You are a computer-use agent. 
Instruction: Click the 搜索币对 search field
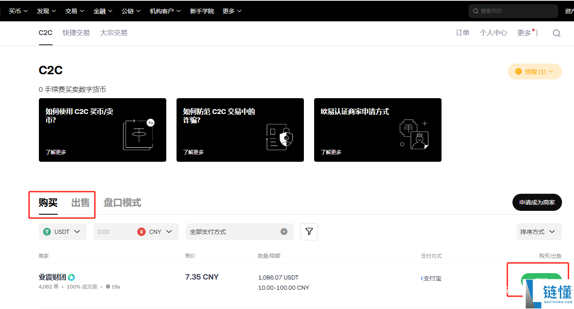pos(513,11)
